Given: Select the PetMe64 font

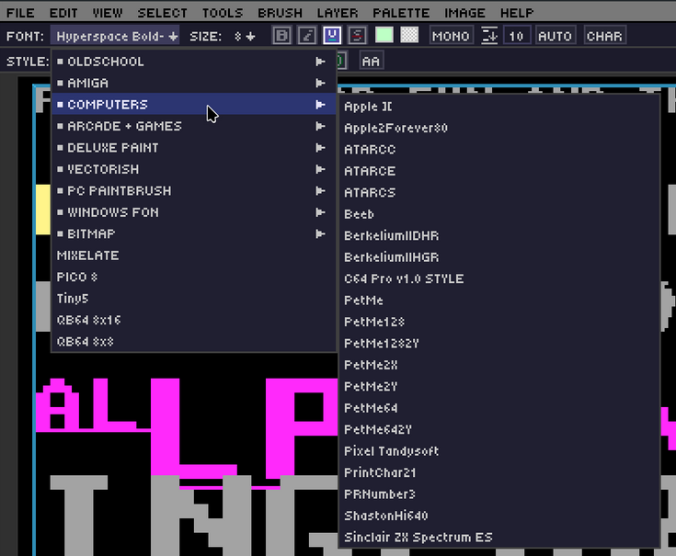Looking at the screenshot, I should (499, 408).
